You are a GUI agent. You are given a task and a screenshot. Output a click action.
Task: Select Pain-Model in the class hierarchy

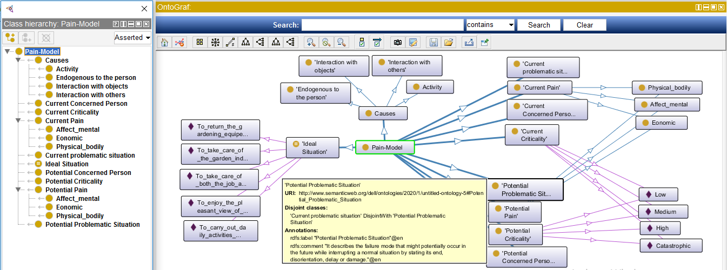[x=42, y=52]
